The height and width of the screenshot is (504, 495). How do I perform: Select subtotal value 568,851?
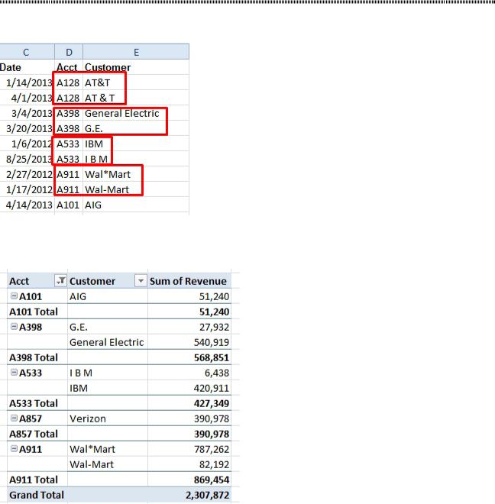click(189, 357)
